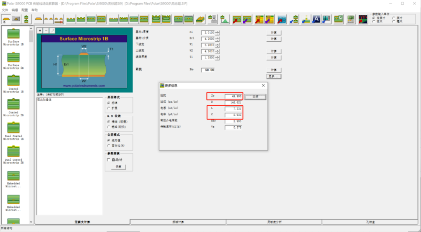Select 标准 interface style radio button

point(109,103)
